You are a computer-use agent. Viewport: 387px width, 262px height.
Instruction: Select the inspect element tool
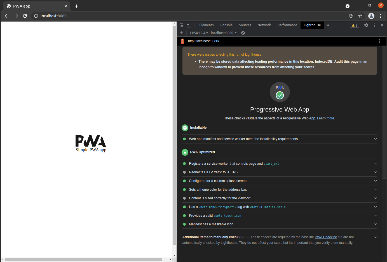coord(181,25)
